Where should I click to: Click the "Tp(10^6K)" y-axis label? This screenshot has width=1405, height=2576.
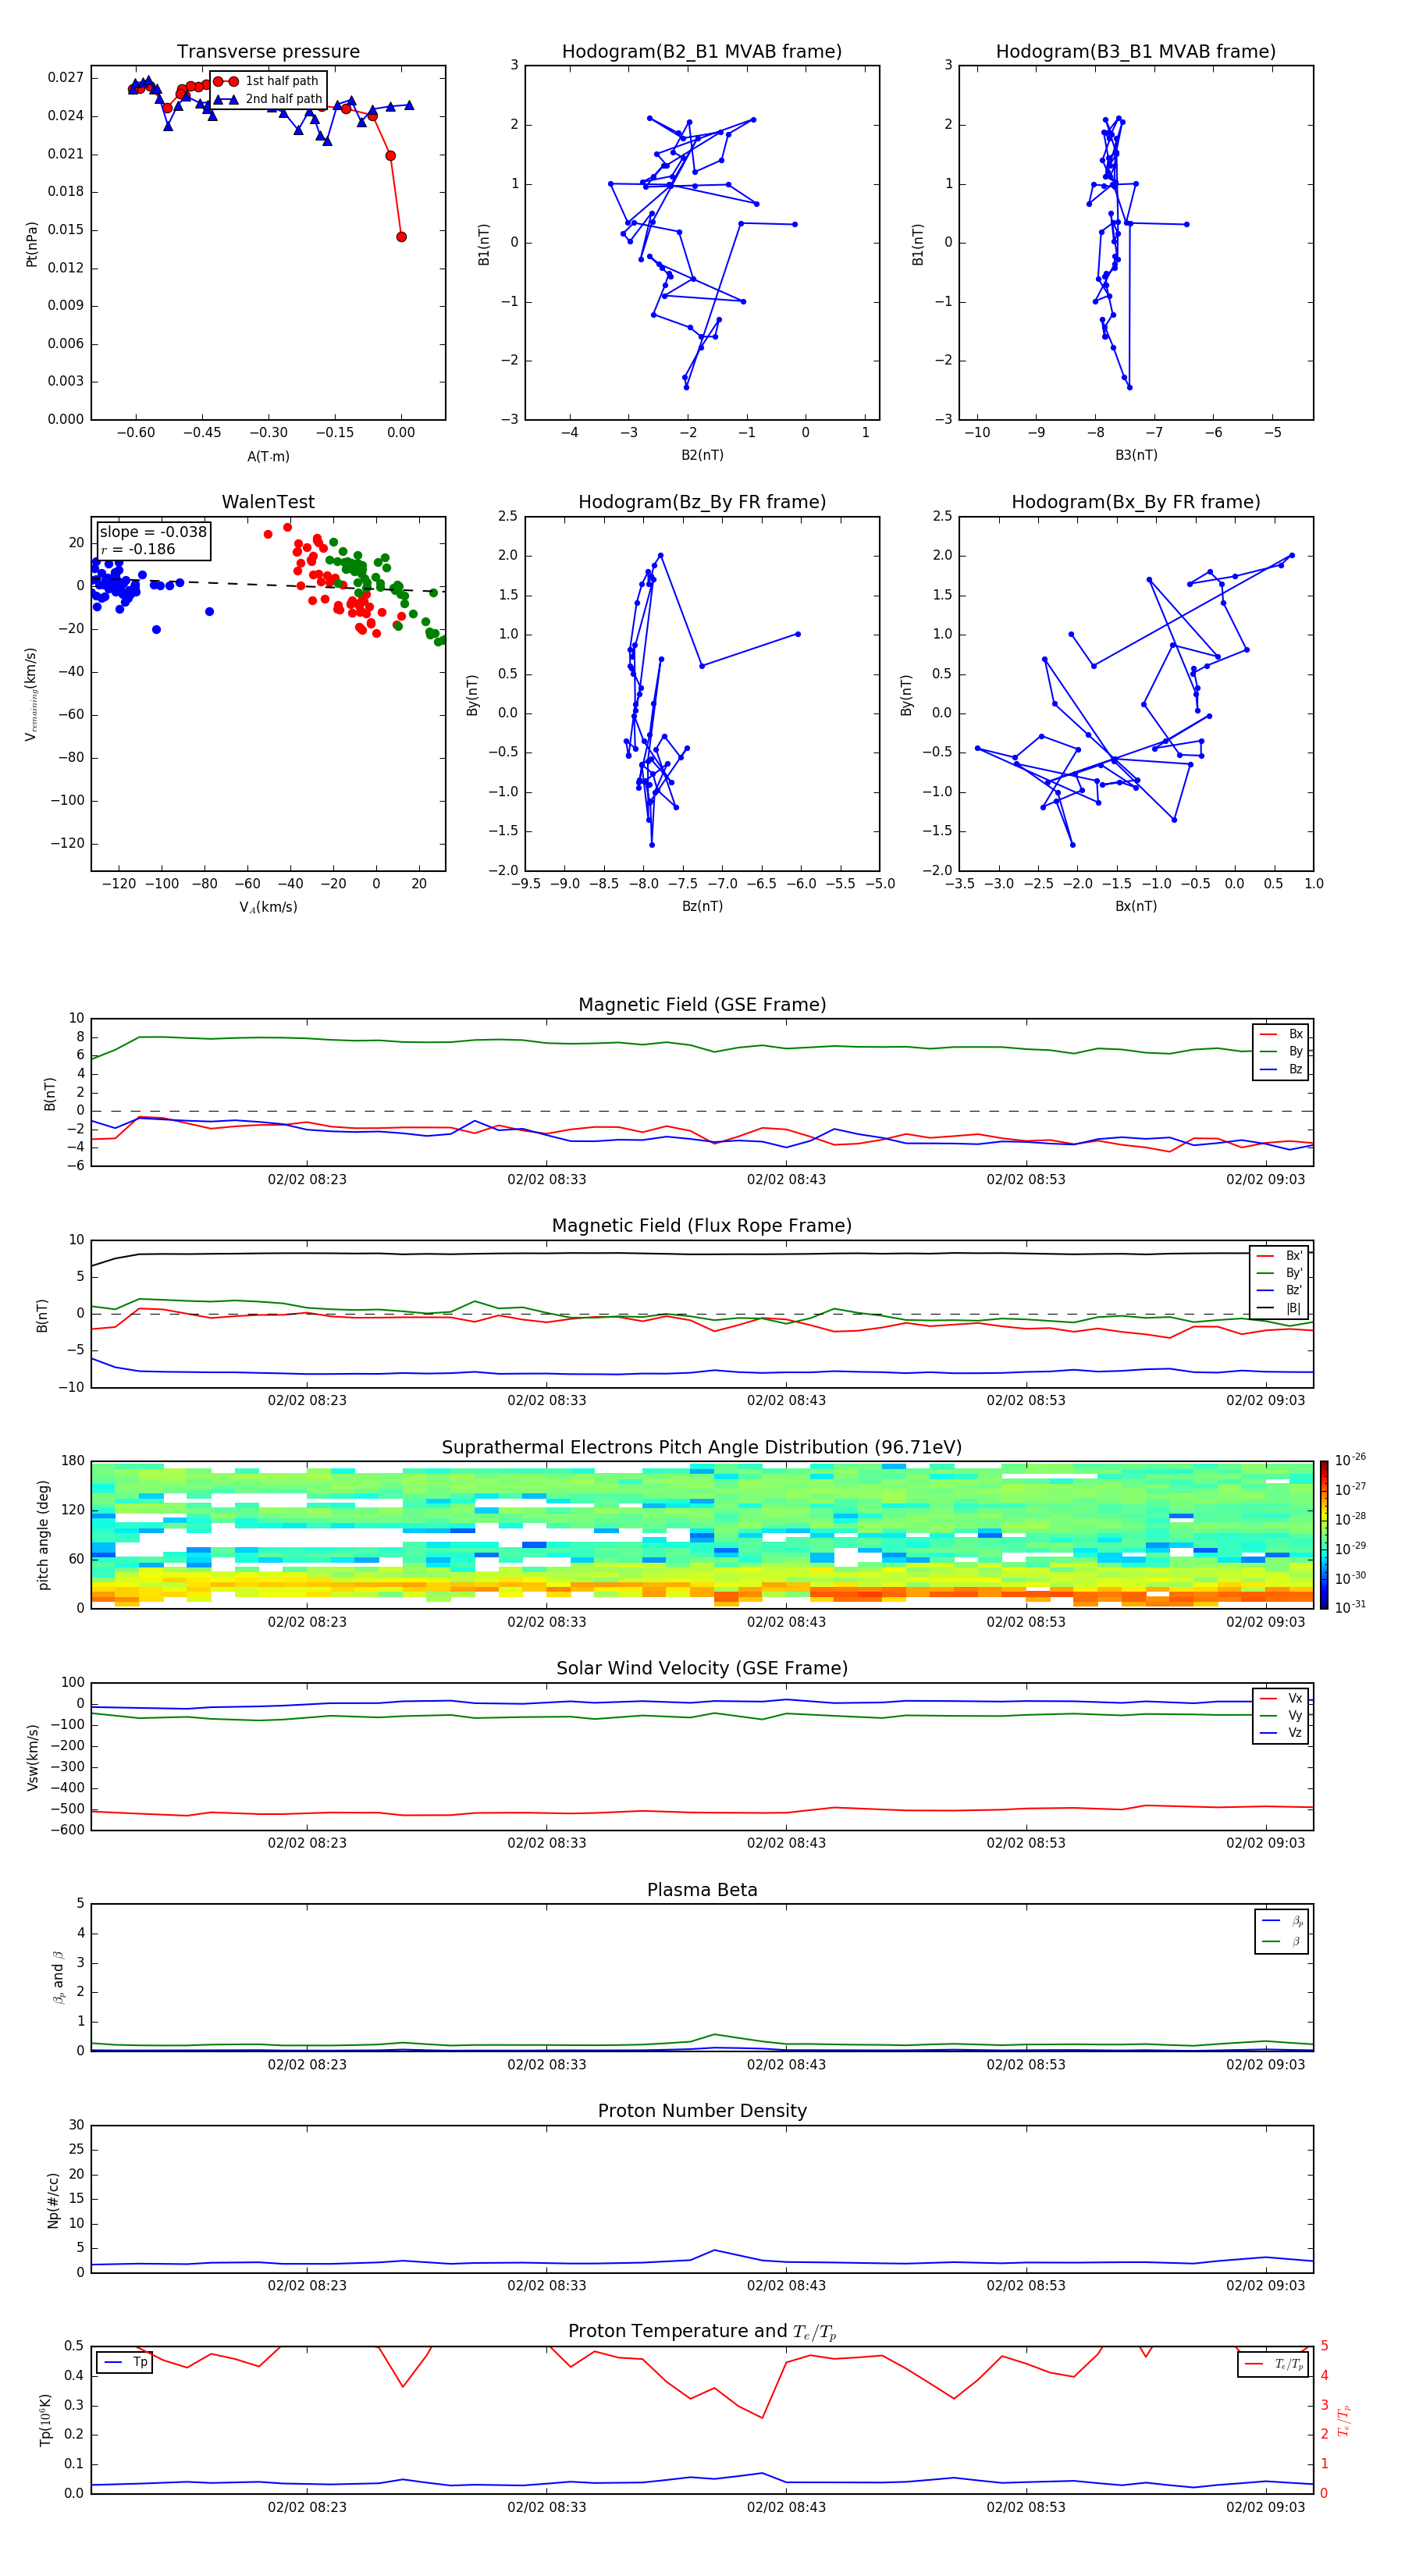point(45,2420)
